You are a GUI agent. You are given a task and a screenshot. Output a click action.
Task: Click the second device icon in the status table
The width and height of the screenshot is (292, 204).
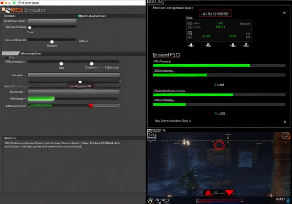coord(190,27)
